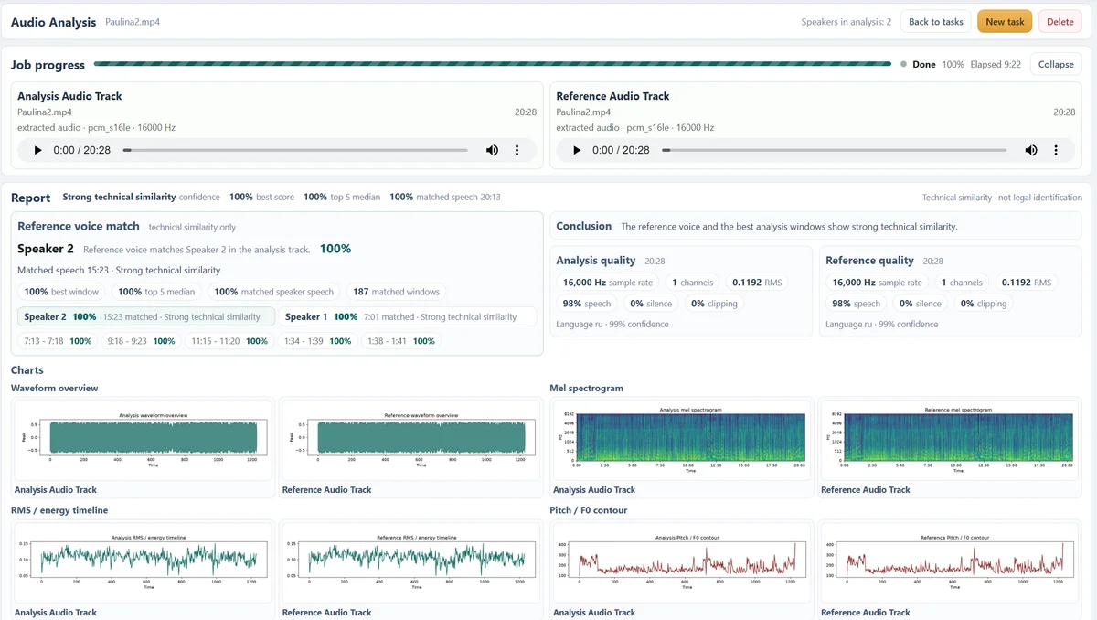Viewport: 1097px width, 620px height.
Task: Open Analysis Audio Track player options menu
Action: pos(517,150)
